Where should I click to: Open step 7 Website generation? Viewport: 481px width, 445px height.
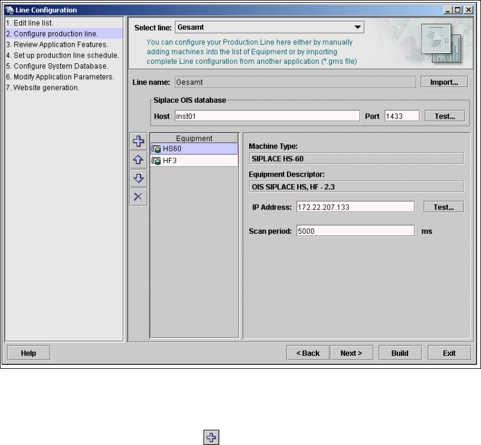click(x=42, y=88)
